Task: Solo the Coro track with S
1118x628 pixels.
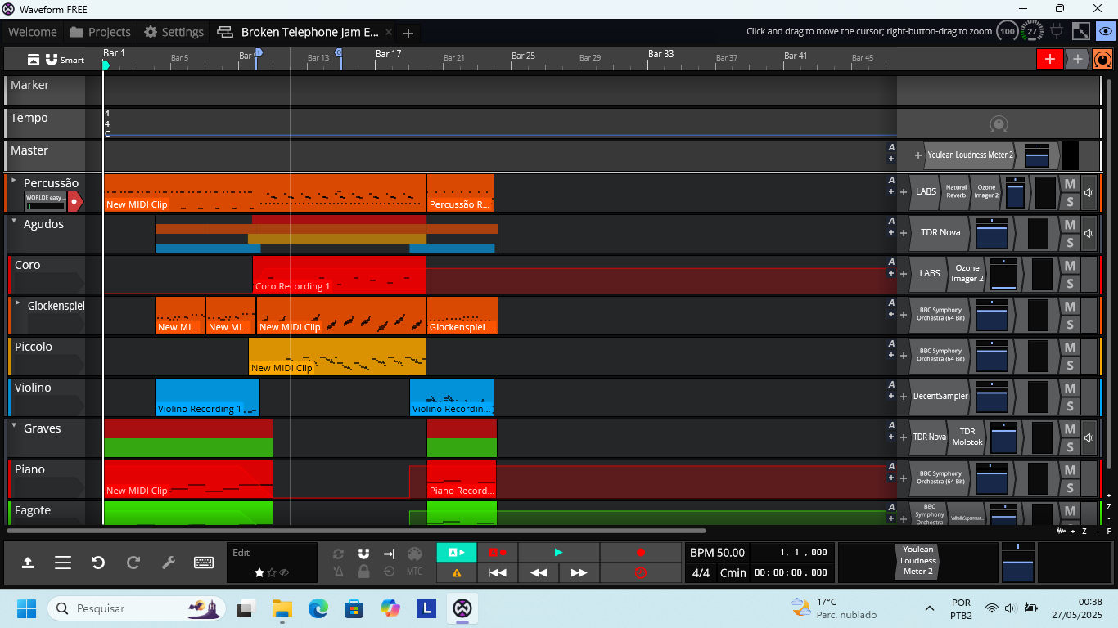Action: (1070, 284)
